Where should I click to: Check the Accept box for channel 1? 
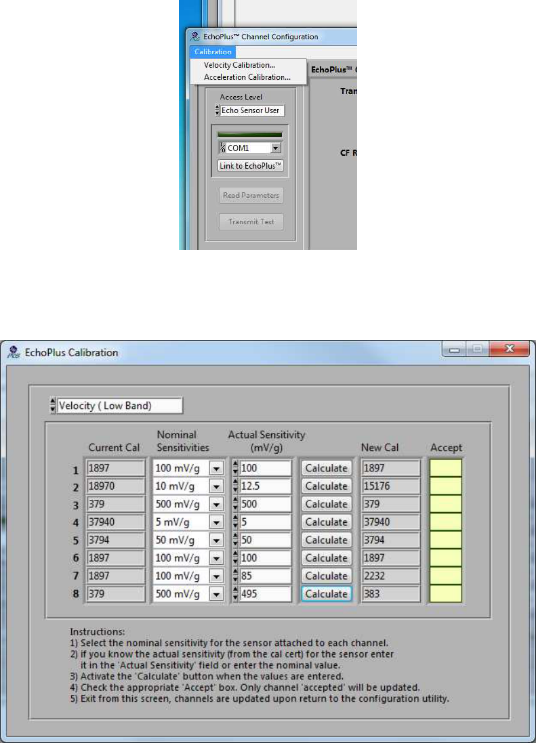click(x=446, y=468)
